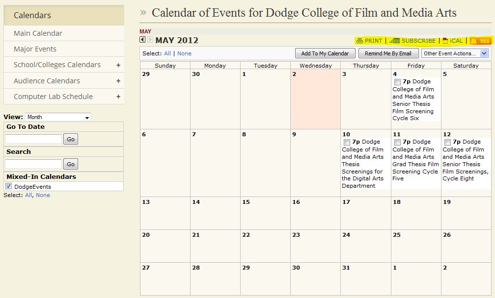Image resolution: width=495 pixels, height=298 pixels.
Task: Open the orange RSS feed icon
Action: 480,41
